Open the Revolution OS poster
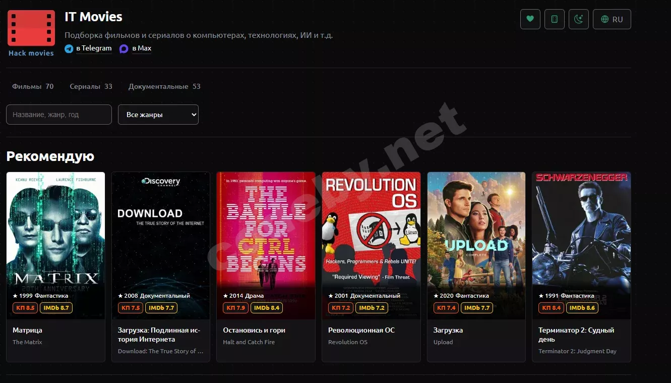The height and width of the screenshot is (383, 671). (x=371, y=246)
